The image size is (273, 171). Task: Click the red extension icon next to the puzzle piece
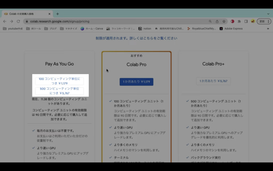[232, 21]
